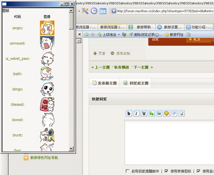Click the :blessed: code text
Image resolution: width=214 pixels, height=175 pixels.
tap(18, 105)
